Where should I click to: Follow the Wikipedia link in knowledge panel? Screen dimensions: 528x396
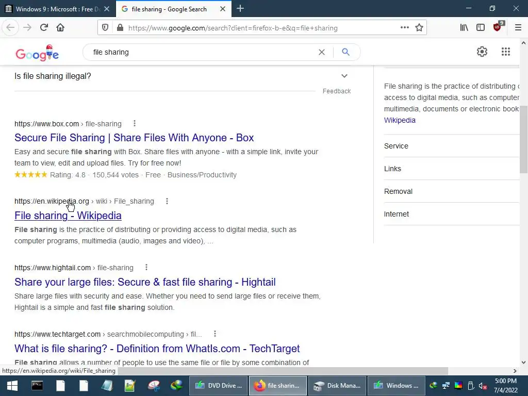coord(400,120)
